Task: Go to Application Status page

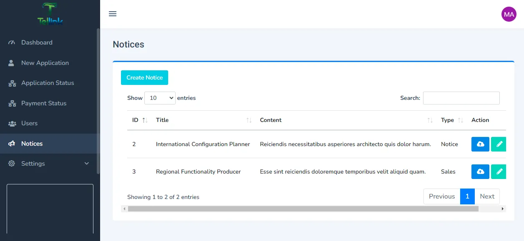Action: tap(48, 83)
